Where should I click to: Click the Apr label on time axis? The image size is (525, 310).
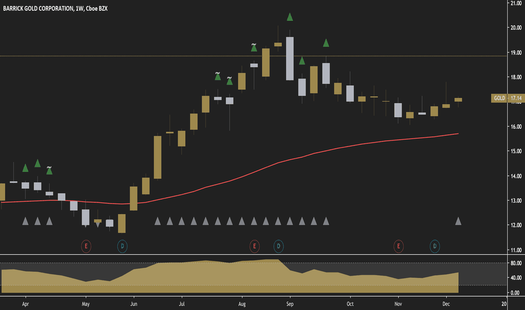[25, 304]
